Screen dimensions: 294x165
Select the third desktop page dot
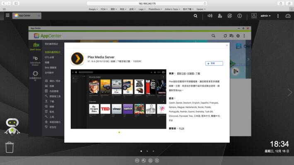(x=153, y=151)
